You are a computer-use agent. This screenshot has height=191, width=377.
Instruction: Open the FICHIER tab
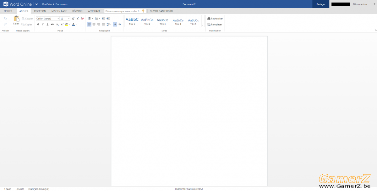click(8, 11)
